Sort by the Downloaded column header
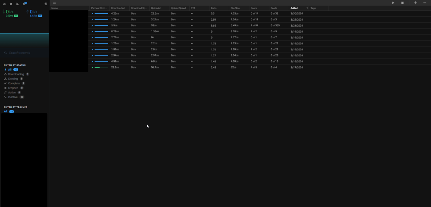431x207 pixels. (119, 8)
